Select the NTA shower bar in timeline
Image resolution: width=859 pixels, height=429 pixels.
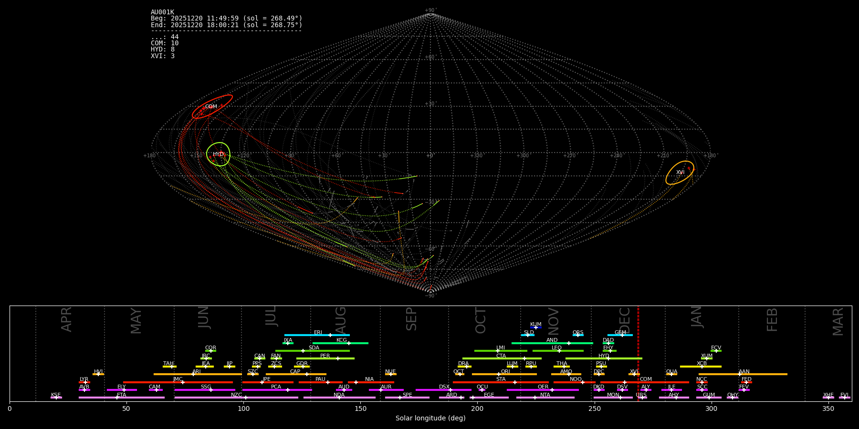coord(545,398)
